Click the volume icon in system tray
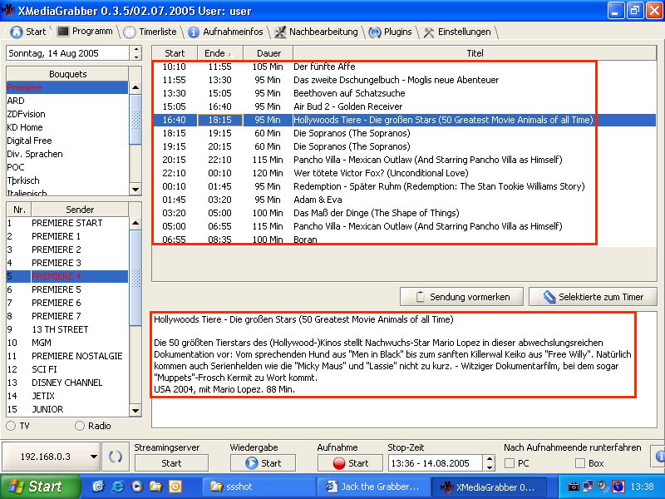The image size is (665, 499). [603, 487]
